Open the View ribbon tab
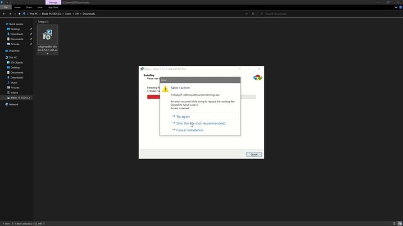403x226 pixels. 40,8
